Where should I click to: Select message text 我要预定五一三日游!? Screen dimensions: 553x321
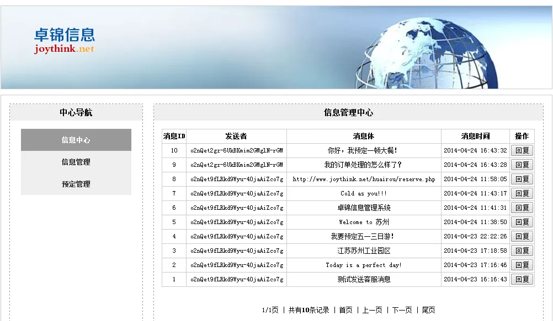363,237
